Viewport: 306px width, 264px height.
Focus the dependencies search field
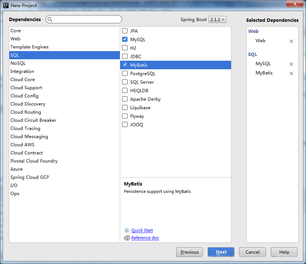[84, 19]
